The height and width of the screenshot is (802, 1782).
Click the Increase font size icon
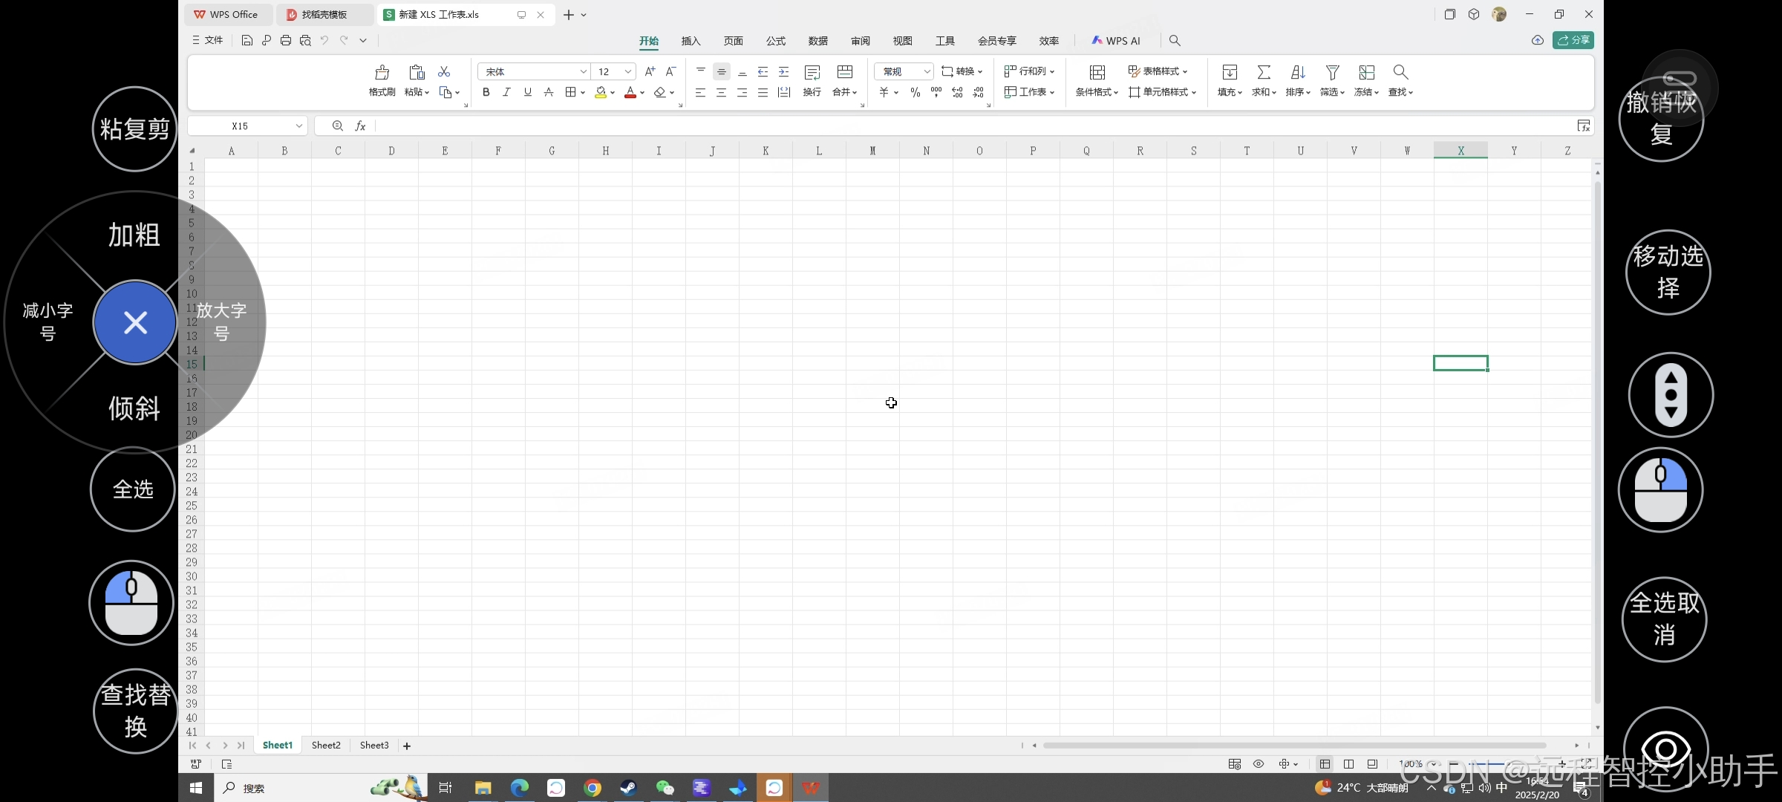650,71
